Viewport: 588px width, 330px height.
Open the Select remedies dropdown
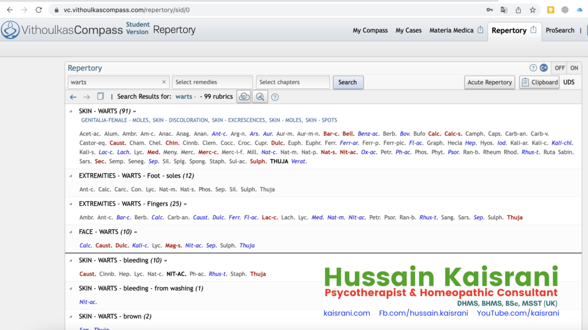click(x=212, y=82)
